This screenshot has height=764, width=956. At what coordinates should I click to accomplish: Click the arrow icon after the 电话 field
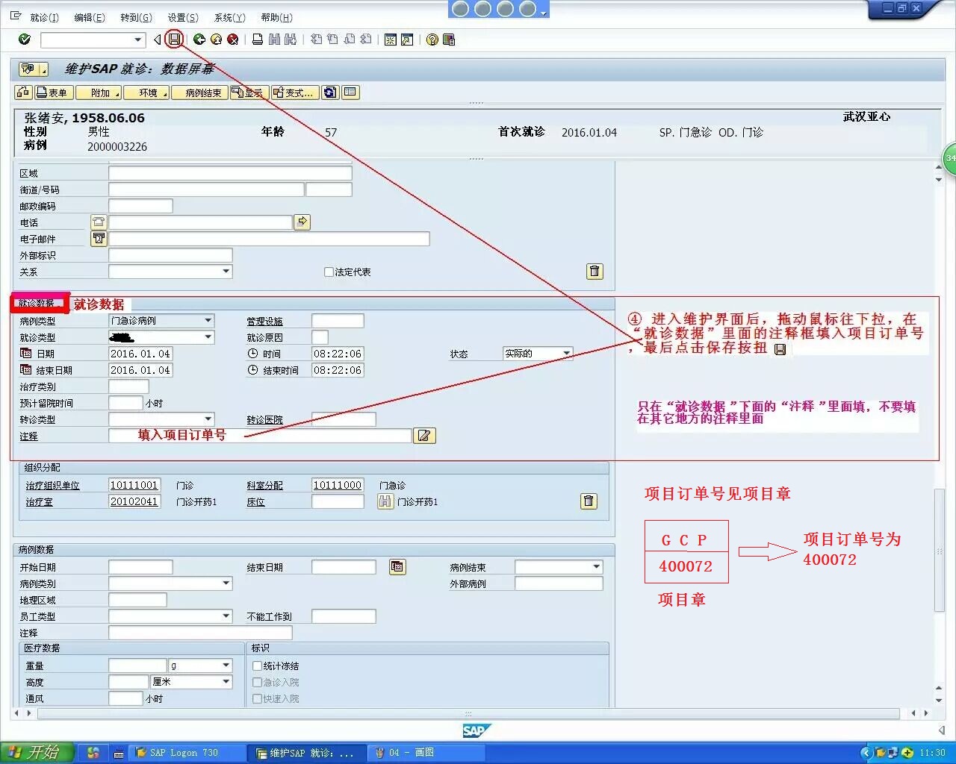[x=302, y=222]
